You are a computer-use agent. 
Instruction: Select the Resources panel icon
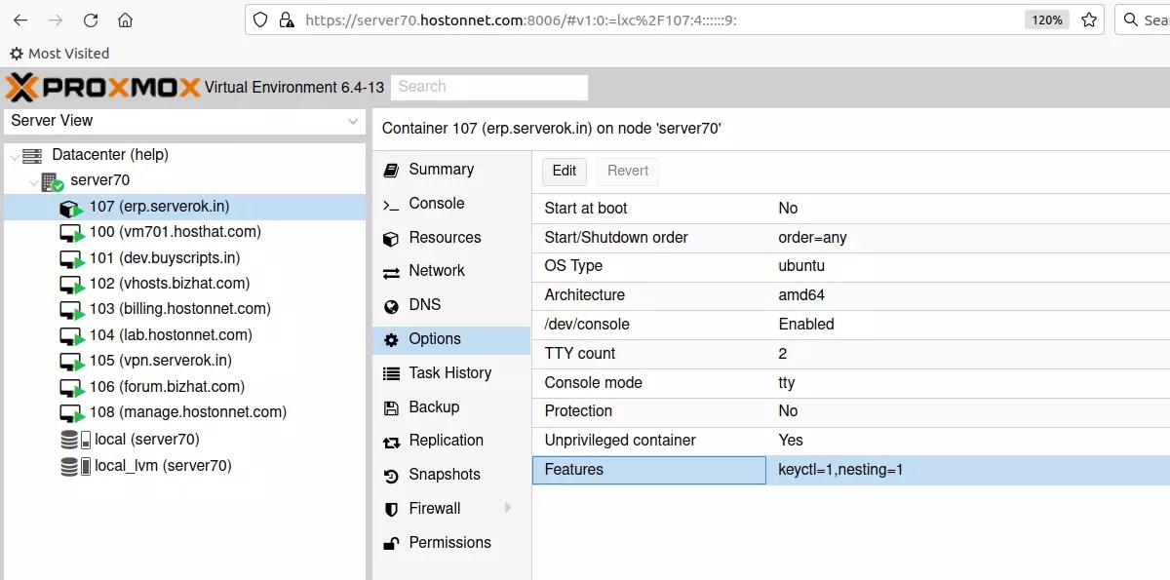coord(391,237)
